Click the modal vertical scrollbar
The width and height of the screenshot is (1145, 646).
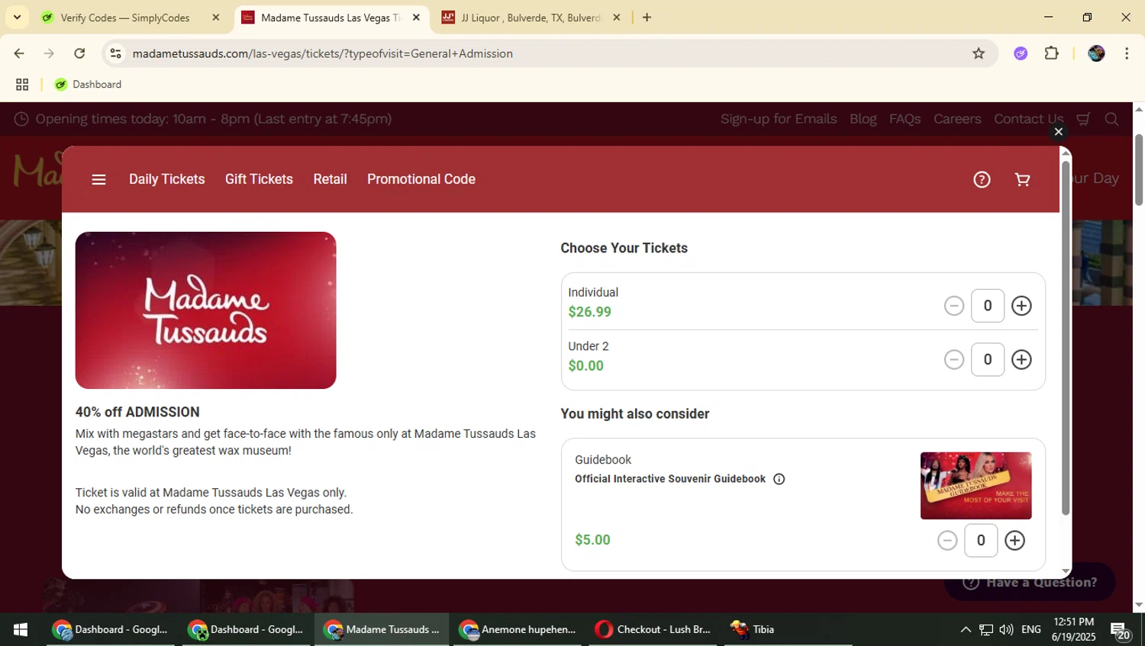point(1066,337)
